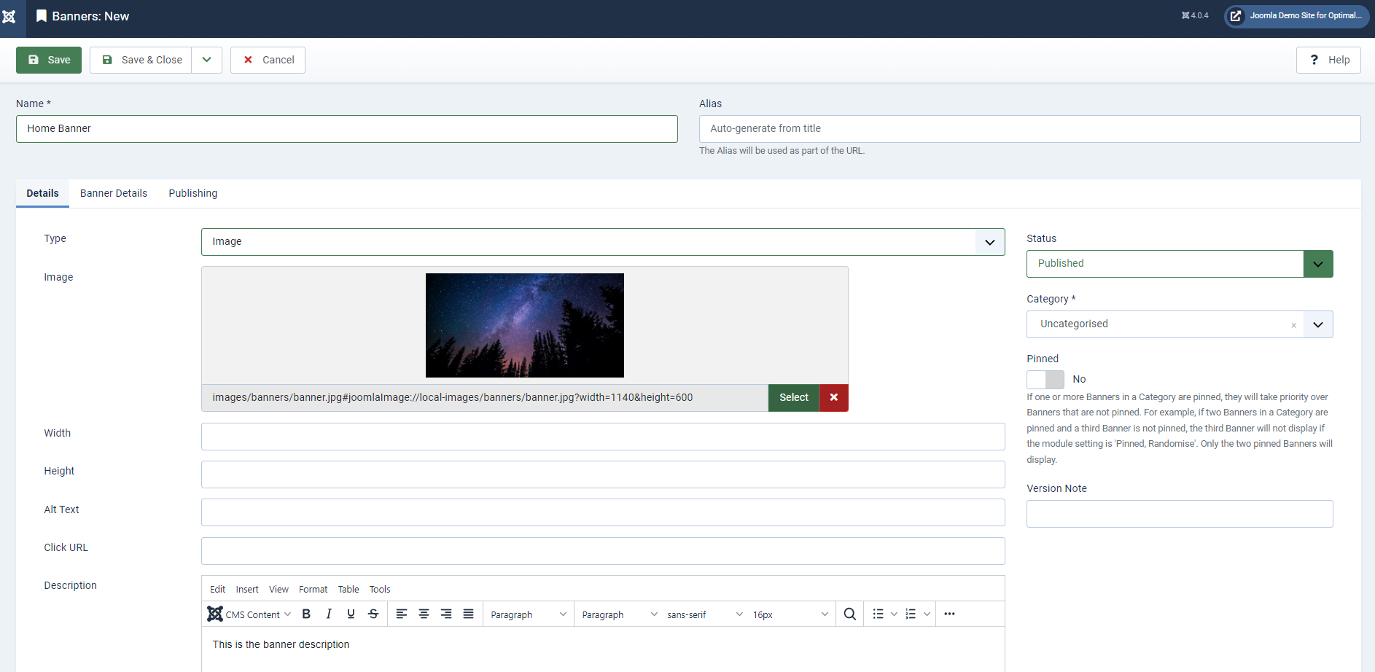
Task: Open the editor View menu
Action: (x=278, y=589)
